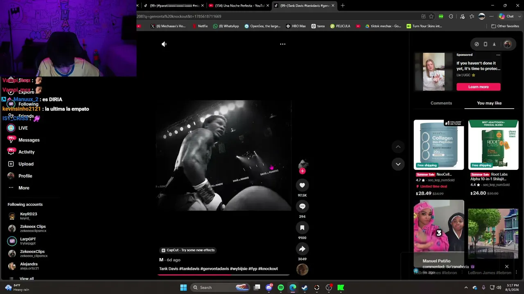Share the Tank Davis video
Viewport: 524px width, 294px height.
tap(302, 249)
